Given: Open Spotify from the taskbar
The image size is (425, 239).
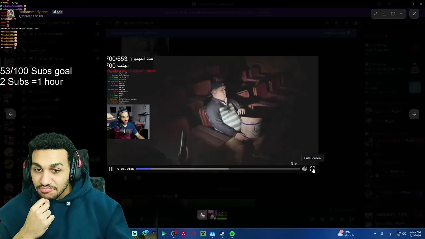Looking at the screenshot, I should tap(232, 234).
